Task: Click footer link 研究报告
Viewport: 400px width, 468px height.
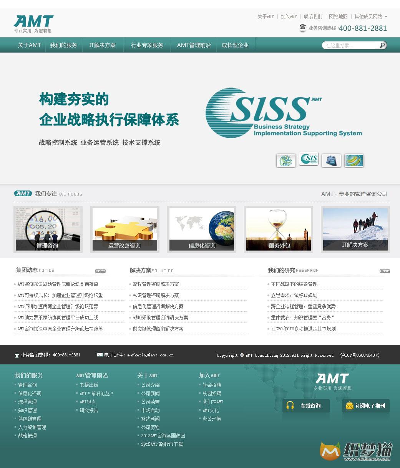Action: (89, 410)
